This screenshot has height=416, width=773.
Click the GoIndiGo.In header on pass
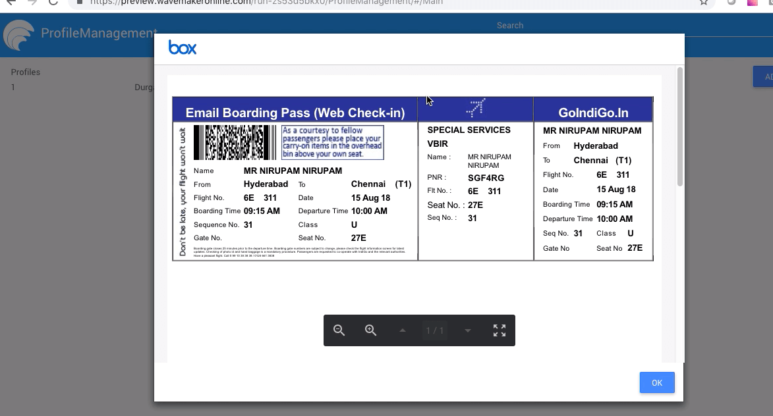(593, 113)
